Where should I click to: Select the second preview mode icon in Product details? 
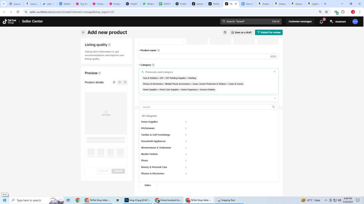(119, 82)
